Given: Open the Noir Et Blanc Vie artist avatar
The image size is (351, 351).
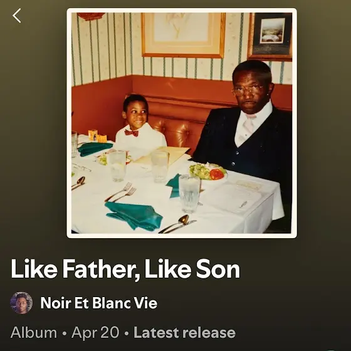Looking at the screenshot, I should click(x=21, y=303).
